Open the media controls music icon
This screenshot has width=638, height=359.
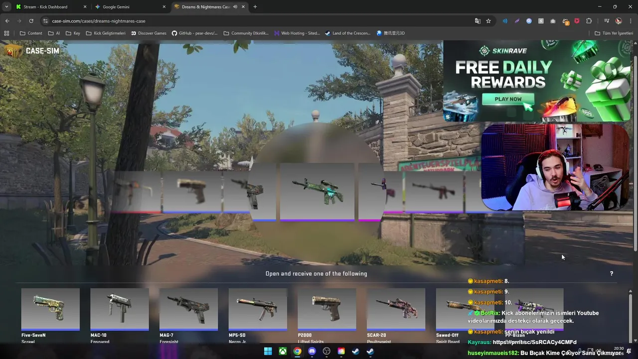point(607,21)
